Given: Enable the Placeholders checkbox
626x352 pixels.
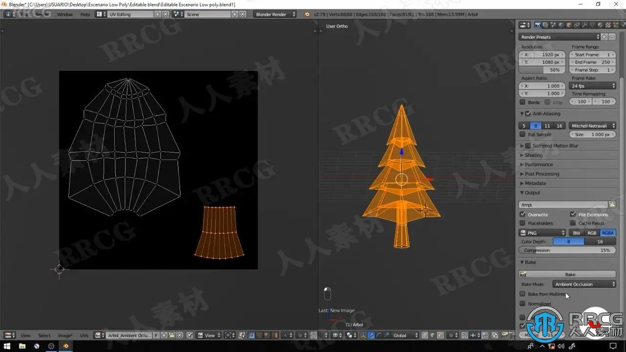Looking at the screenshot, I should click(522, 223).
